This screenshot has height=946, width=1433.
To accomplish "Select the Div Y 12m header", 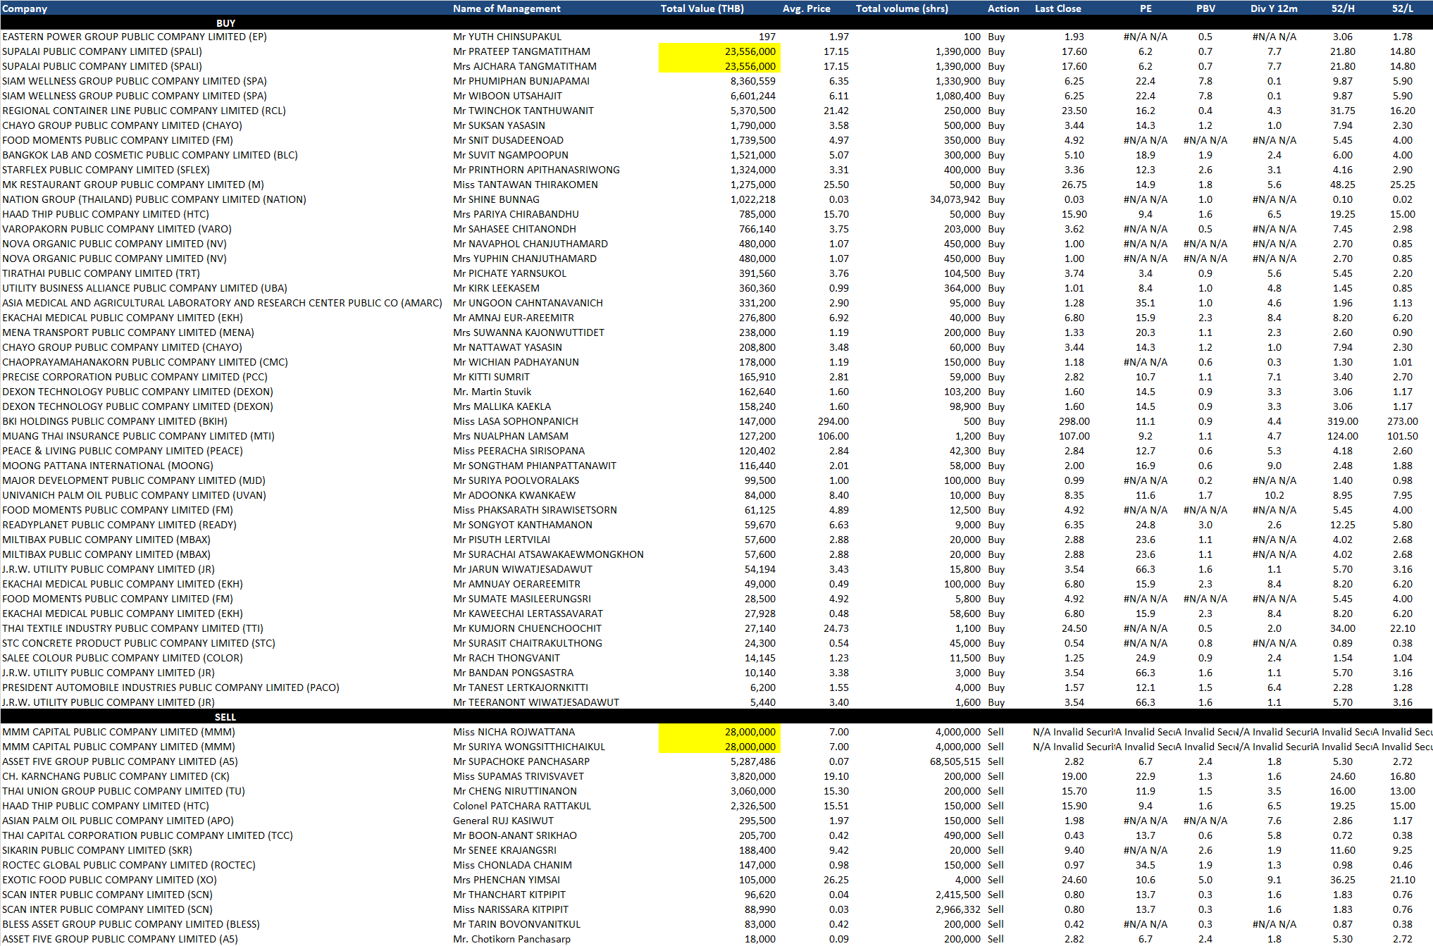I will coord(1274,8).
